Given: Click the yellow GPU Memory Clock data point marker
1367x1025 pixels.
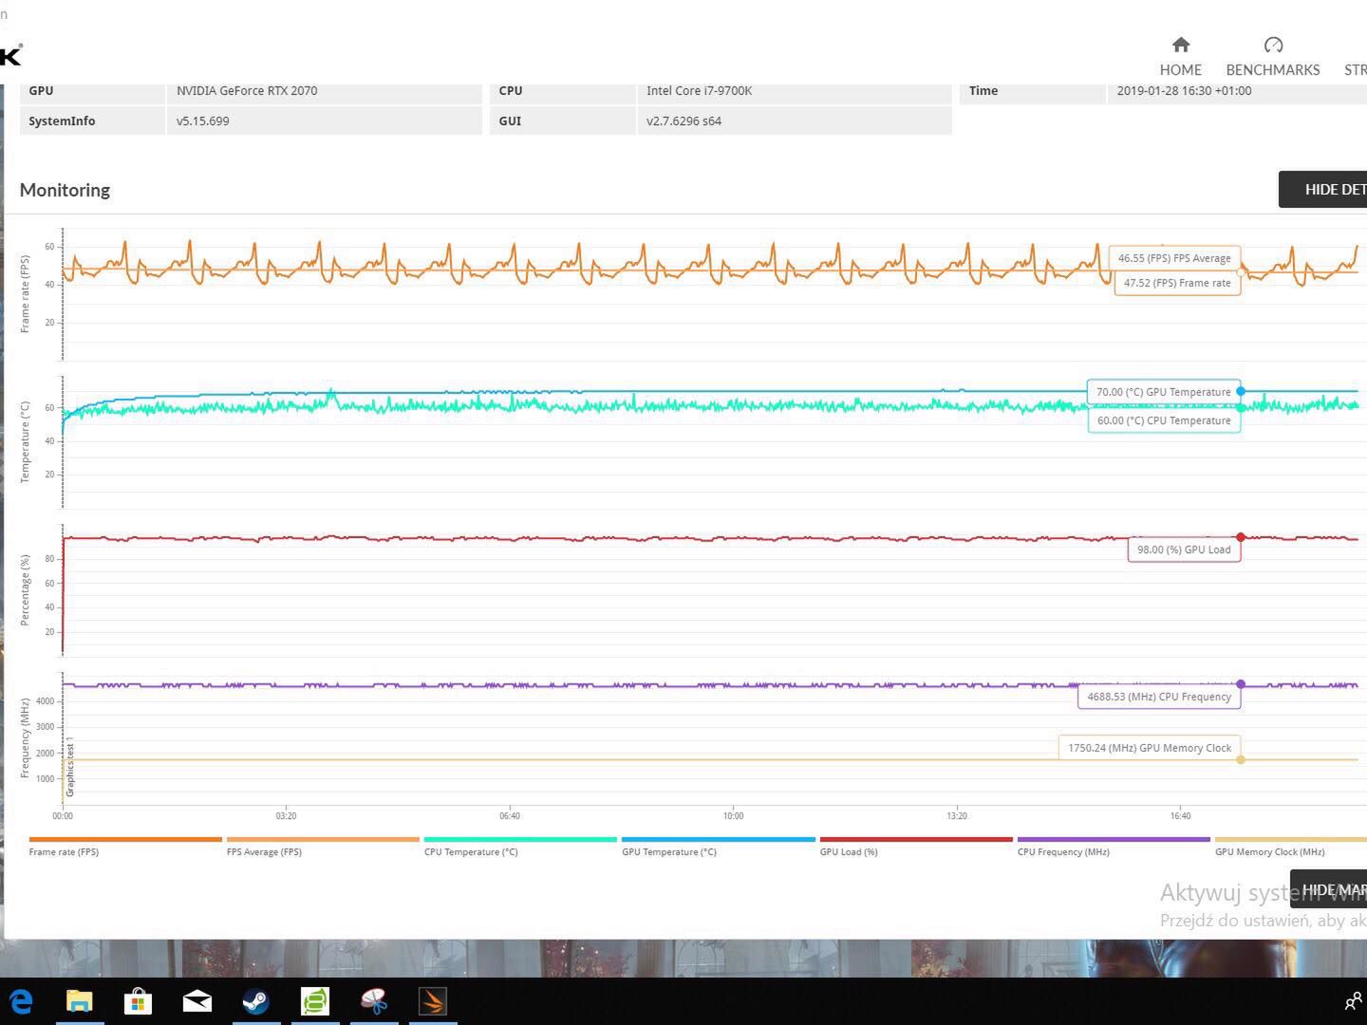Looking at the screenshot, I should click(x=1241, y=759).
